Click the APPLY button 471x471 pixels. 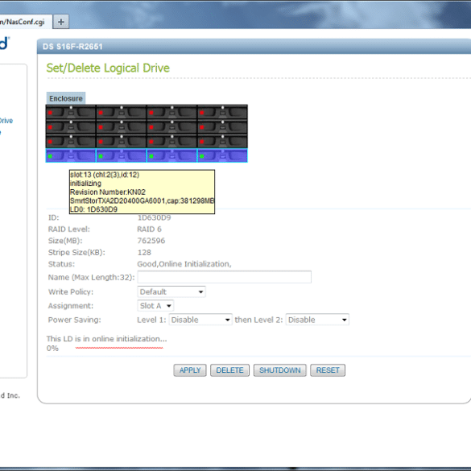190,370
